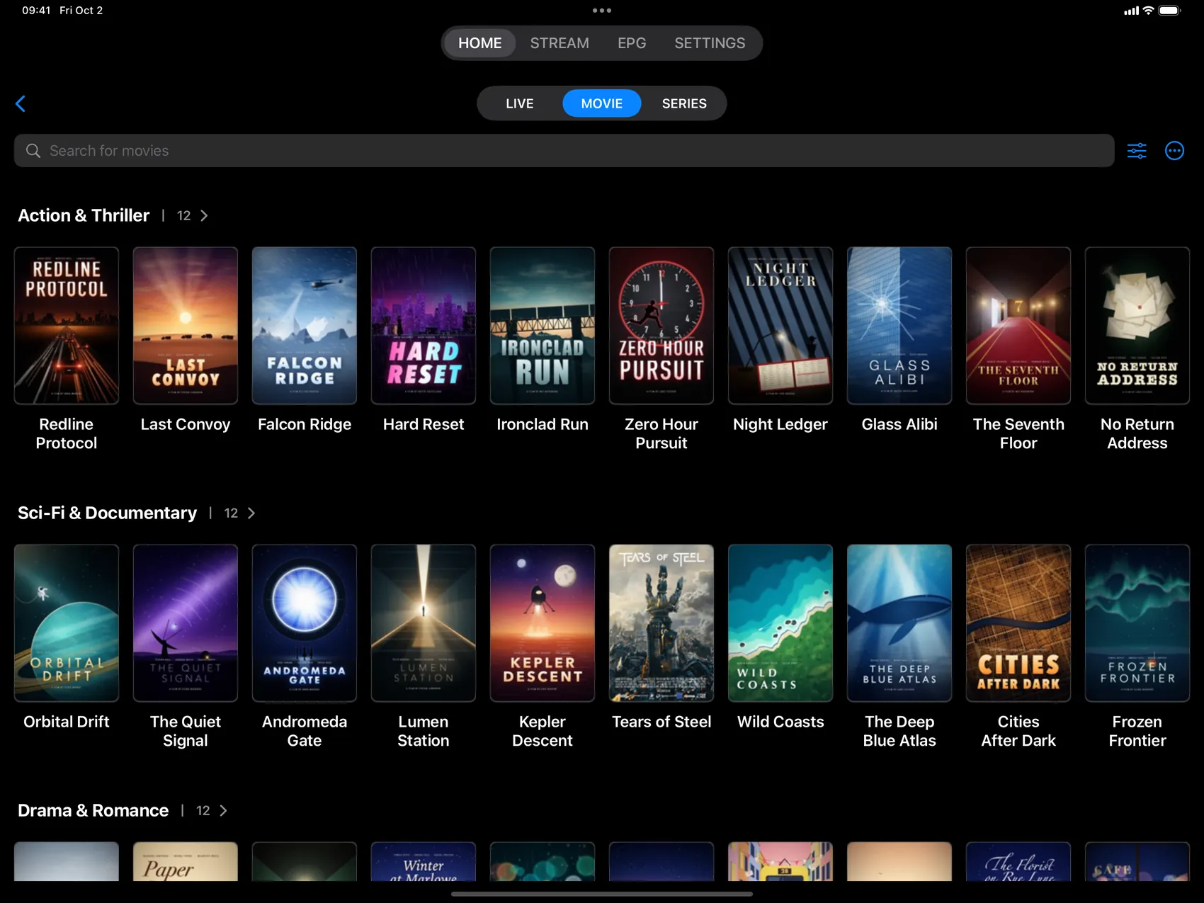The width and height of the screenshot is (1204, 903).
Task: Open the Kepler Descent poster
Action: coord(543,623)
